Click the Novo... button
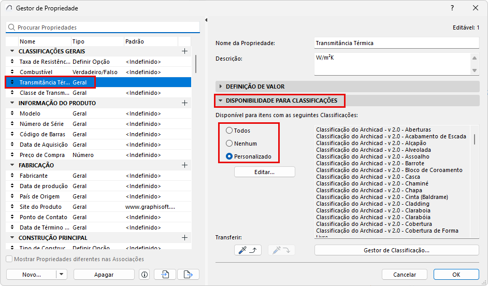 [x=32, y=275]
